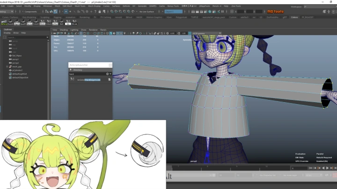Switch to the ZooToolsPro shelf tab
Viewport: 337px width, 189px height.
tap(272, 17)
